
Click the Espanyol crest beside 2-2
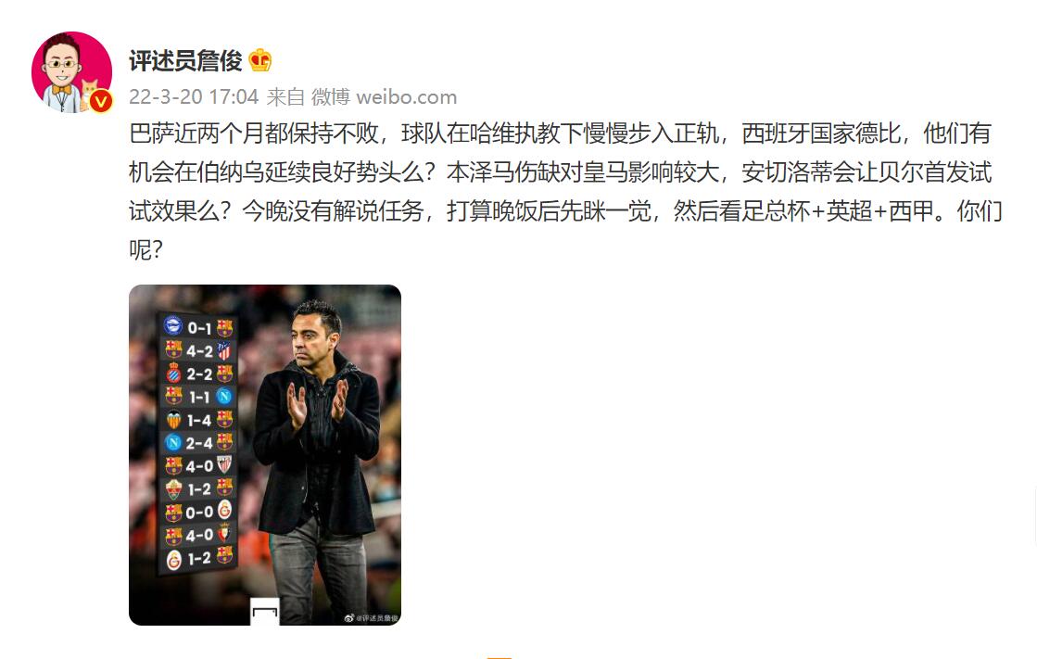pyautogui.click(x=173, y=374)
